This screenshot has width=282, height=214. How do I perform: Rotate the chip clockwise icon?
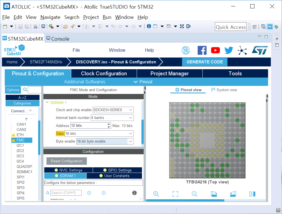pyautogui.click(x=214, y=194)
